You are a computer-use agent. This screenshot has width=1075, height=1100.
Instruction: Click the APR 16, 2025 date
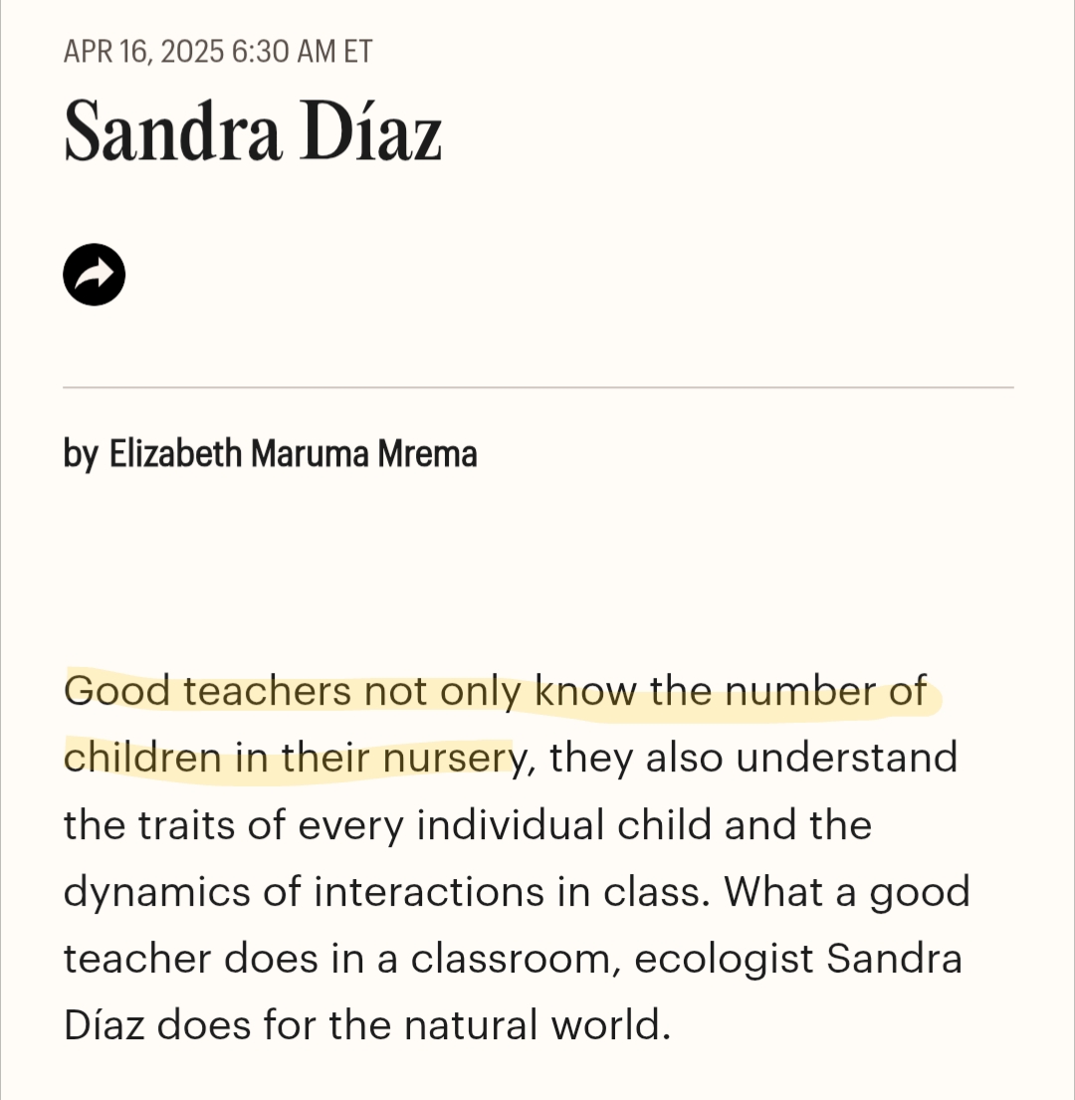[143, 52]
